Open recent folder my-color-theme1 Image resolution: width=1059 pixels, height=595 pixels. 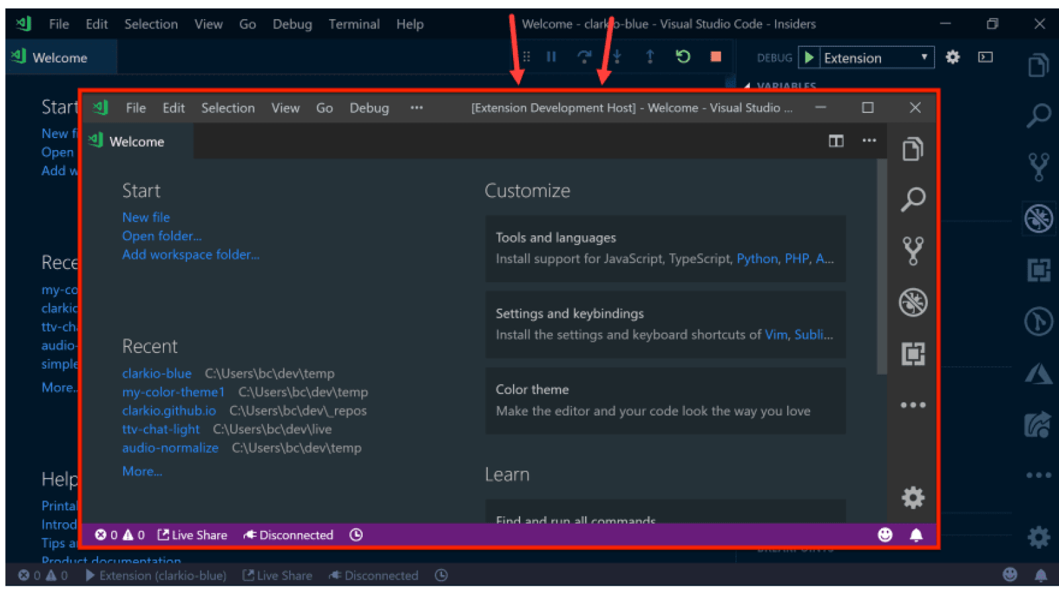point(173,391)
